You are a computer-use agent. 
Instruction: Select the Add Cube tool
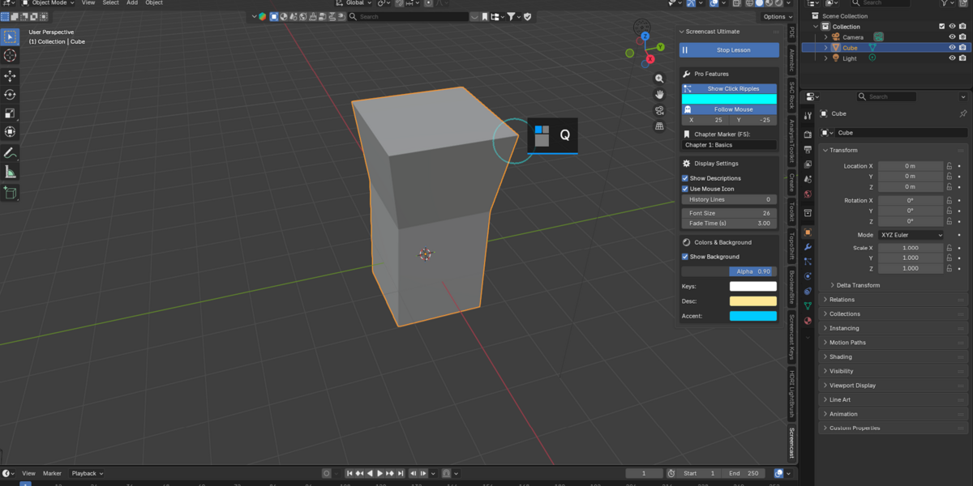pyautogui.click(x=10, y=193)
